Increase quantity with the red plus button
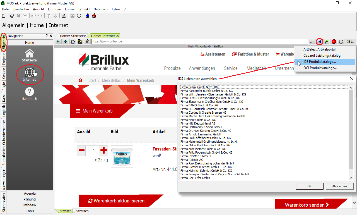This screenshot has height=215, width=357. (104, 151)
